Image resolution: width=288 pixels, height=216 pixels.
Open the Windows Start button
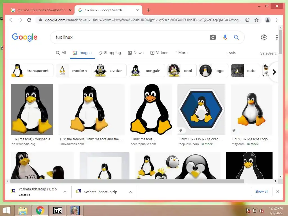click(7, 210)
